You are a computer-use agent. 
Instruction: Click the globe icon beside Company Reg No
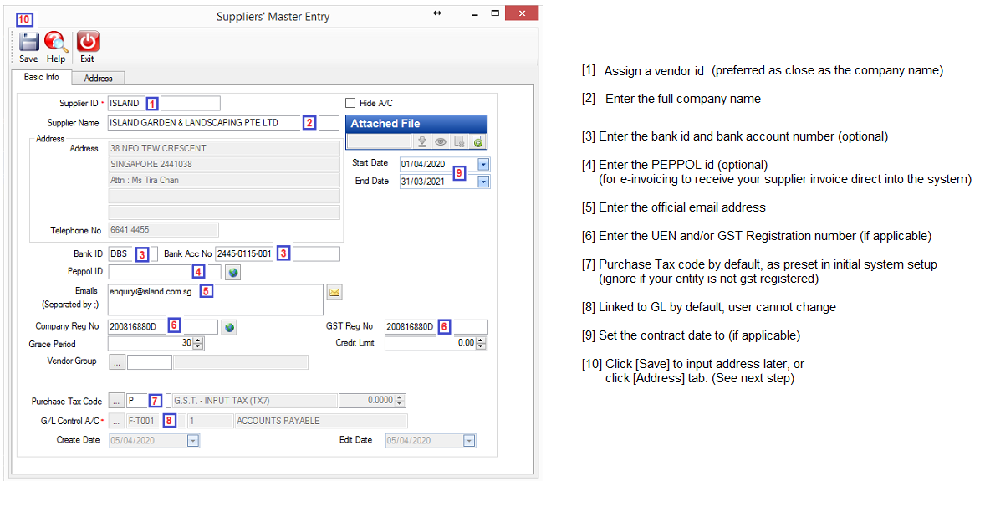pos(230,327)
